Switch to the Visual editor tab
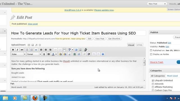This screenshot has width=180, height=101. 131,45
